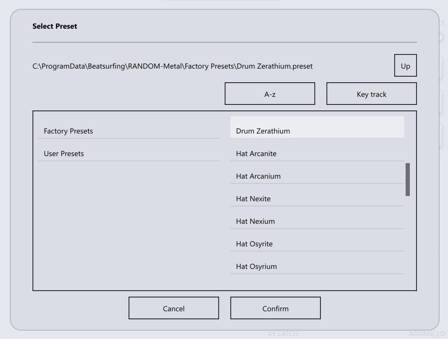Select the Hat Osyrite preset

pos(254,244)
